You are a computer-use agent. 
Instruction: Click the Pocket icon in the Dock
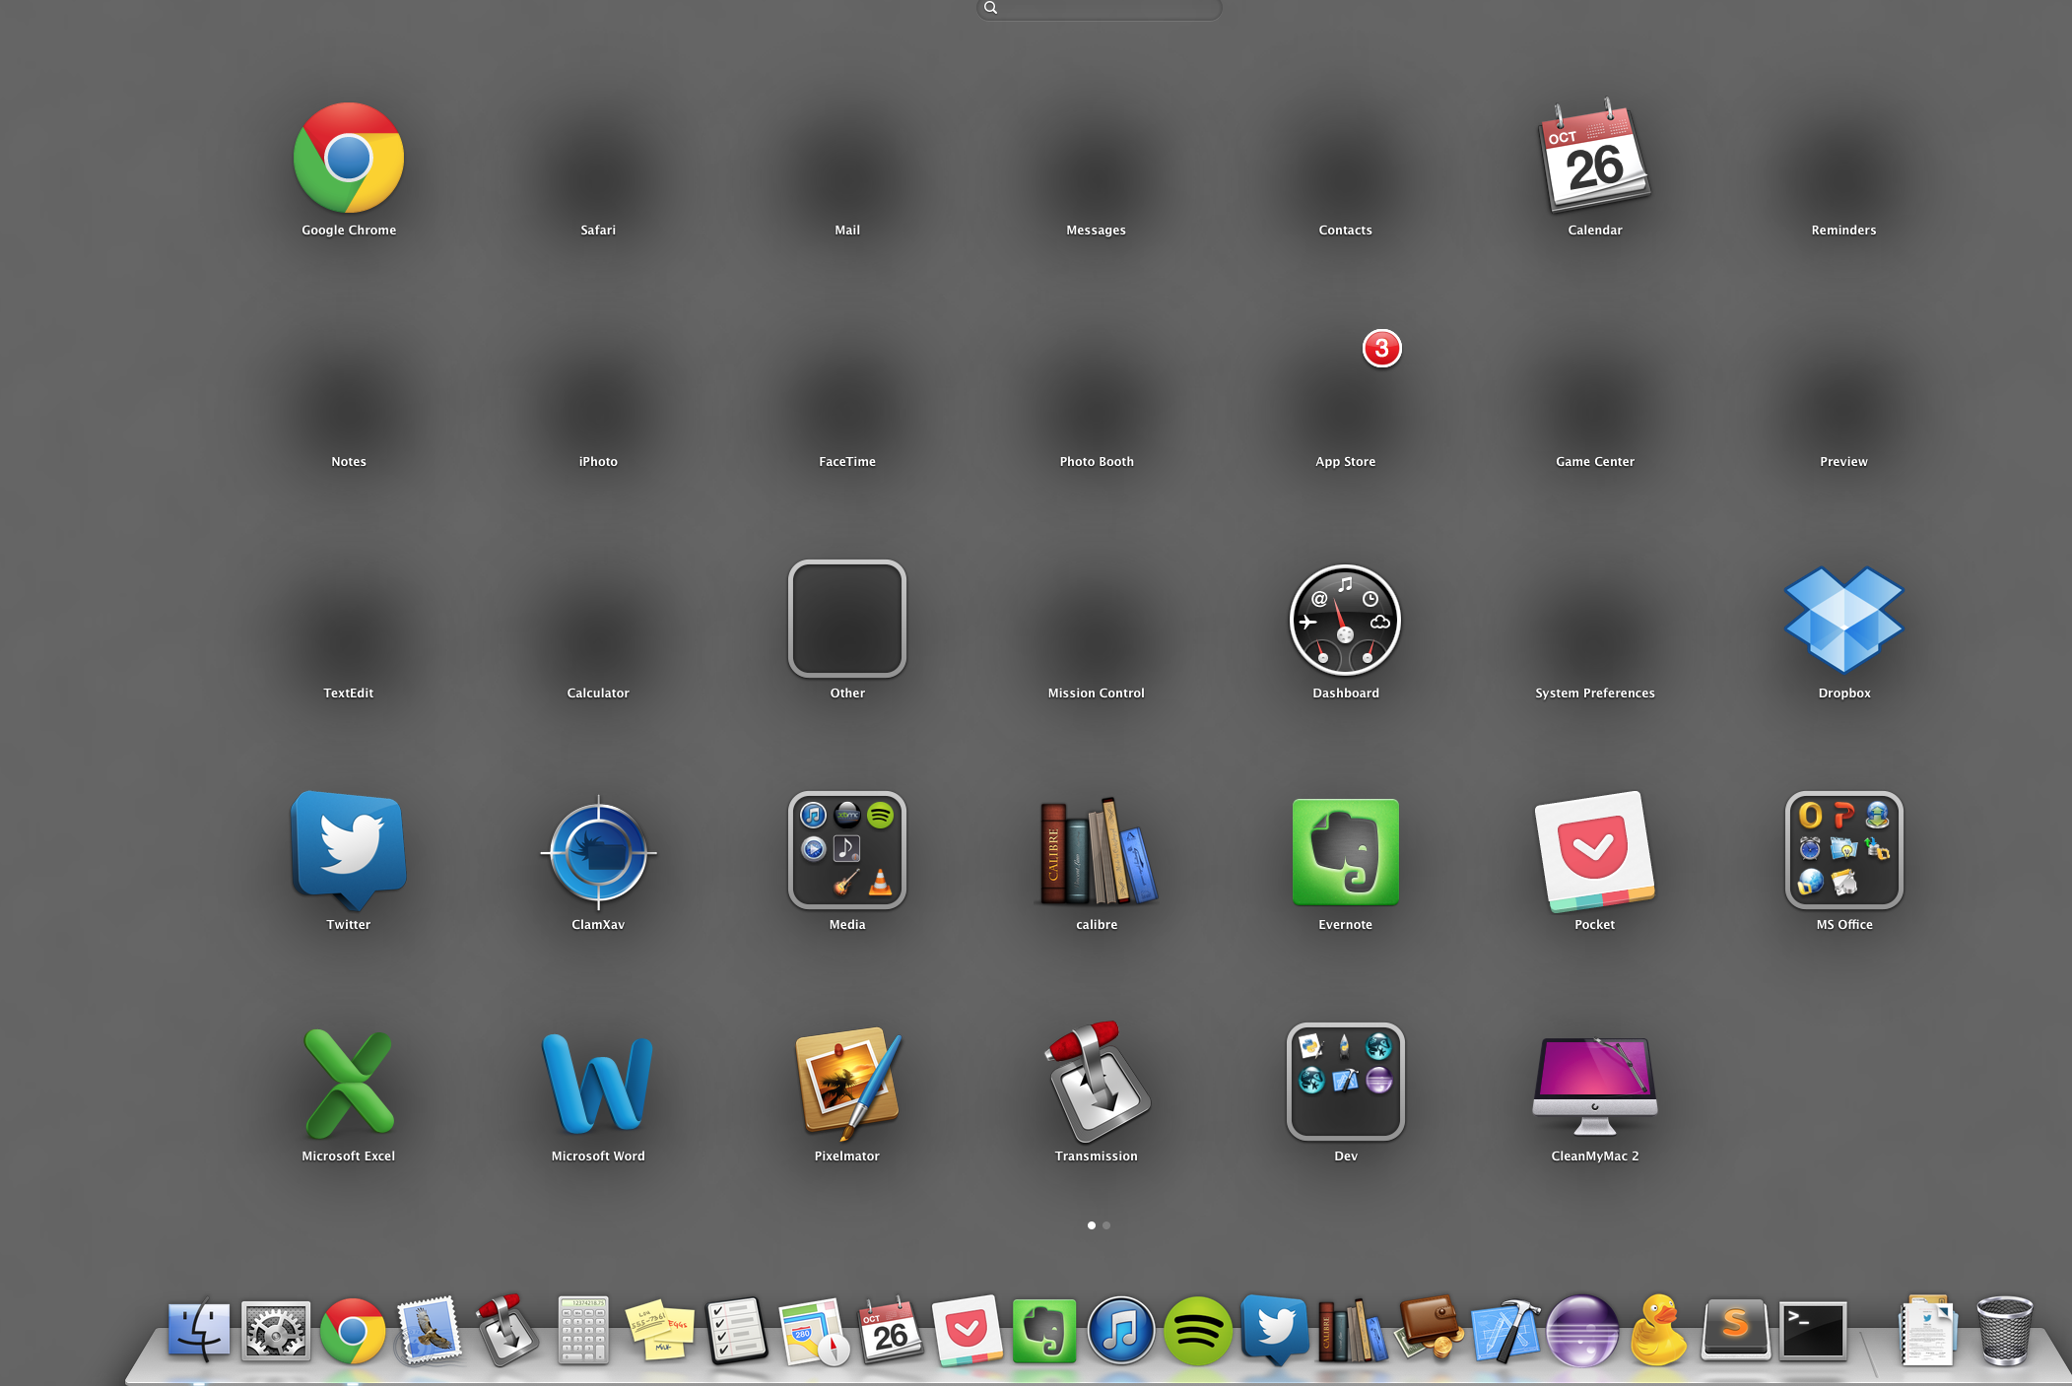pos(967,1331)
